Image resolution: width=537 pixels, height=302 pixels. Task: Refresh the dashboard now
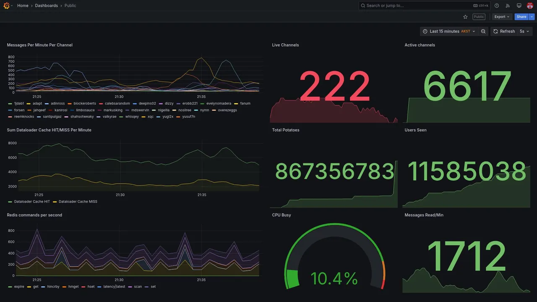coord(503,31)
